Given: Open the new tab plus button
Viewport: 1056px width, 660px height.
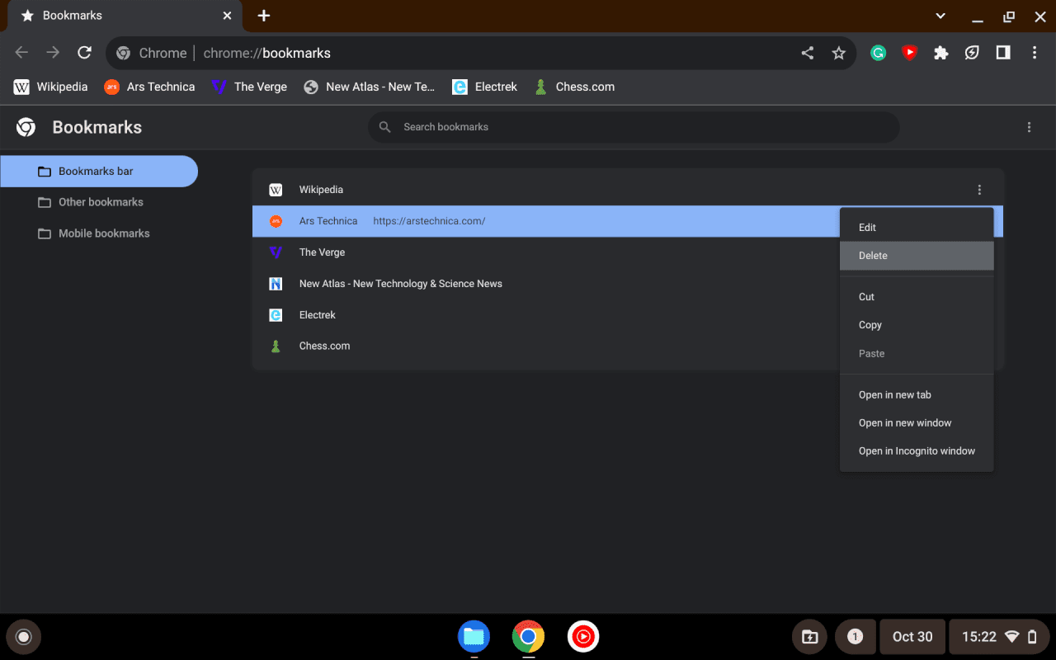Looking at the screenshot, I should pyautogui.click(x=264, y=16).
